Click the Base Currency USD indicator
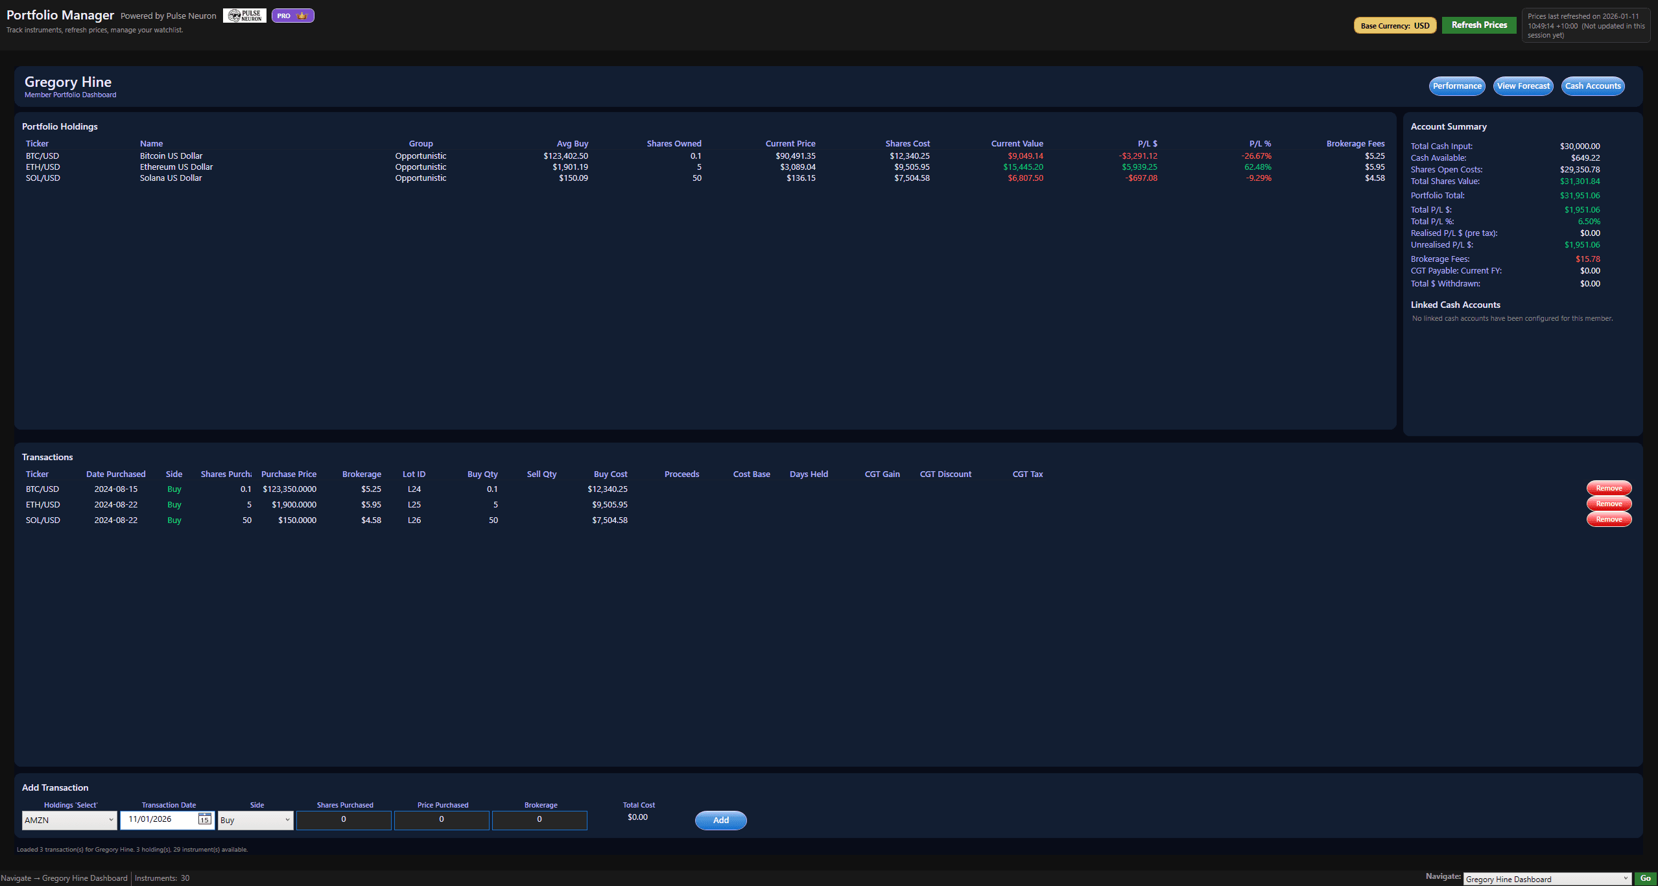Screen dimensions: 1658x886 tap(1395, 25)
